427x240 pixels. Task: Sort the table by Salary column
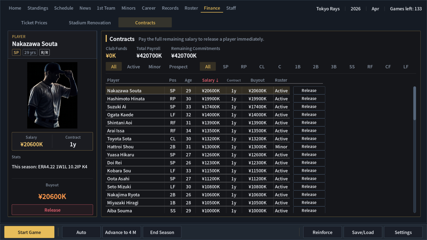[211, 80]
